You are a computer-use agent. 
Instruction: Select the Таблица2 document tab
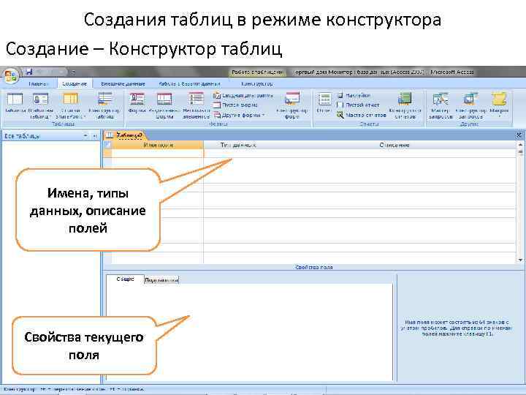125,135
